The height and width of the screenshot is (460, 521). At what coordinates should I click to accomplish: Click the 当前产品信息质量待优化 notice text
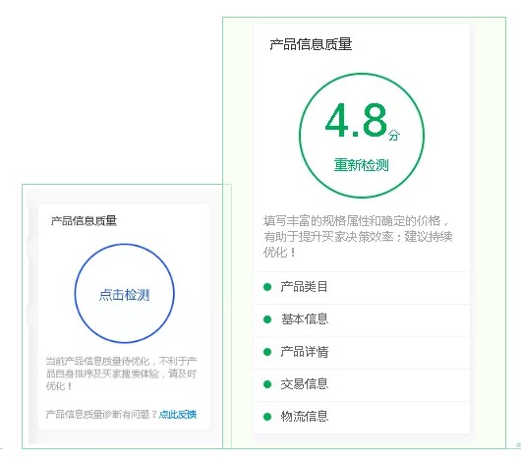click(x=121, y=374)
